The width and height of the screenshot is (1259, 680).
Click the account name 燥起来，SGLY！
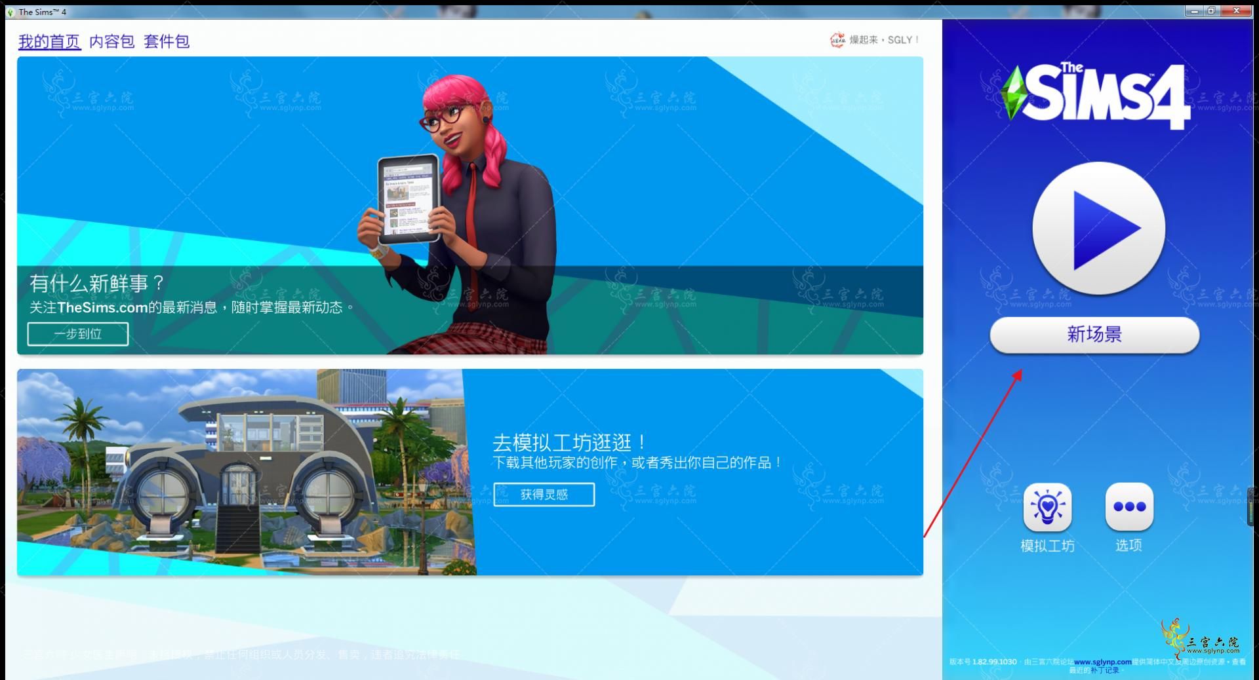point(884,40)
